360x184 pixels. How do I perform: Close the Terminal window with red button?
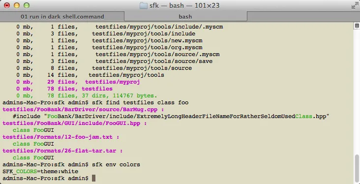[7, 5]
